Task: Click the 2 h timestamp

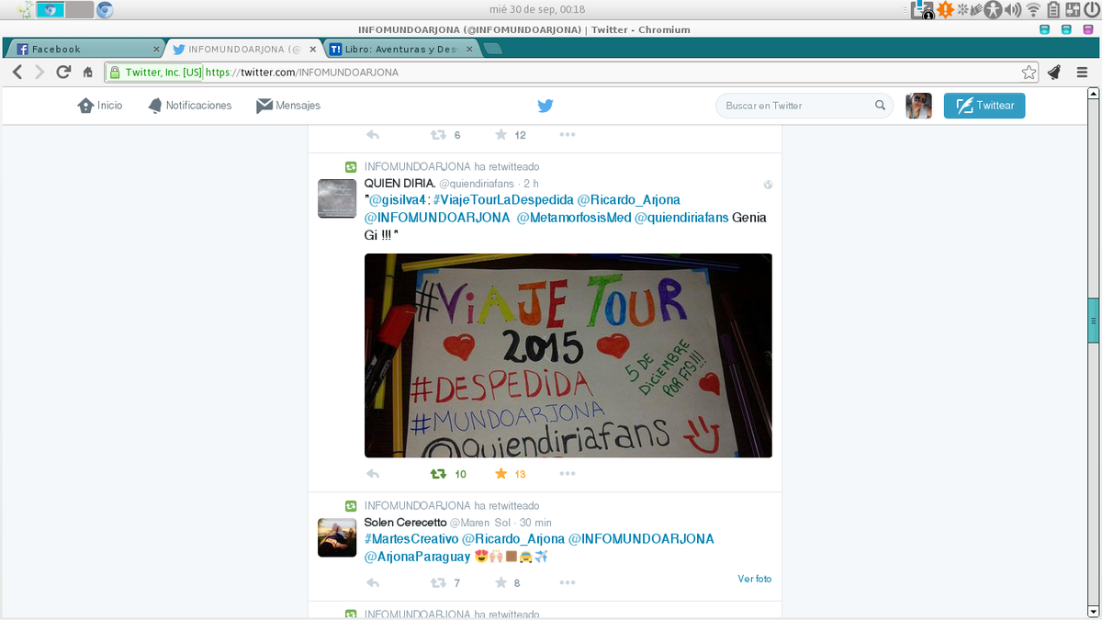Action: (x=531, y=184)
